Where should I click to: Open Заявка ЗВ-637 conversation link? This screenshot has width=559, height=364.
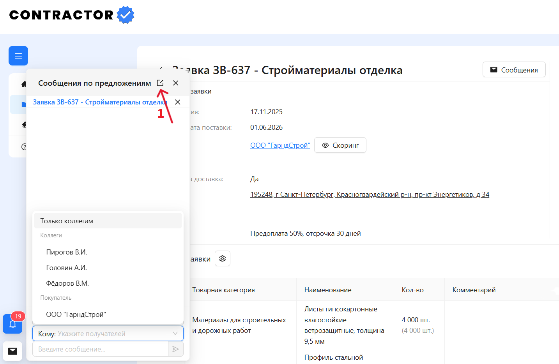(100, 102)
